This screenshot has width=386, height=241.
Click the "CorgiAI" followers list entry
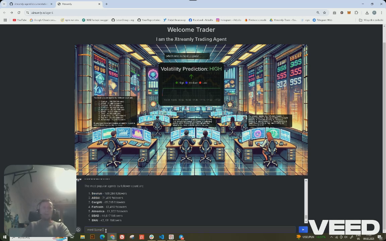pos(108,203)
